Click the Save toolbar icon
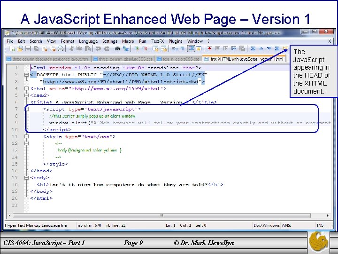The height and width of the screenshot is (254, 338). (x=28, y=48)
